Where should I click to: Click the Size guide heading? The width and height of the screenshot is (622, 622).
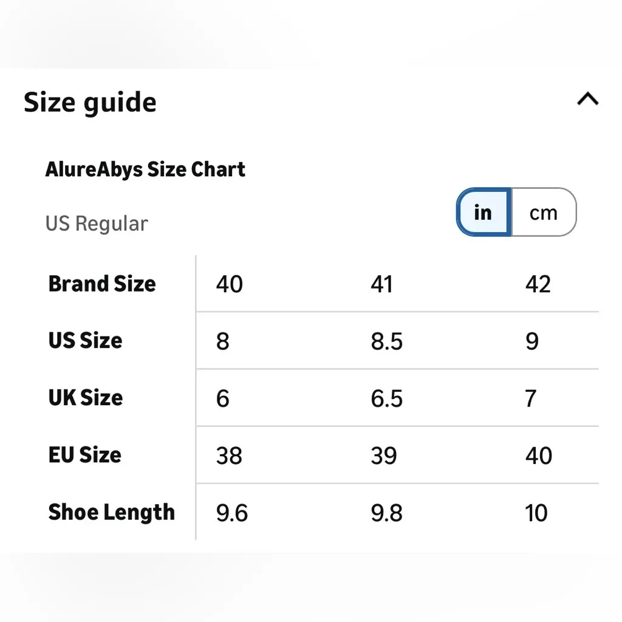click(x=90, y=102)
